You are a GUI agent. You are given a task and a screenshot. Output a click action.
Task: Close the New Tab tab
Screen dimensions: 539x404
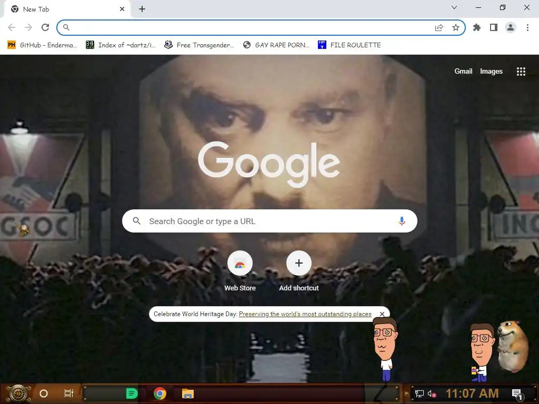pos(122,9)
